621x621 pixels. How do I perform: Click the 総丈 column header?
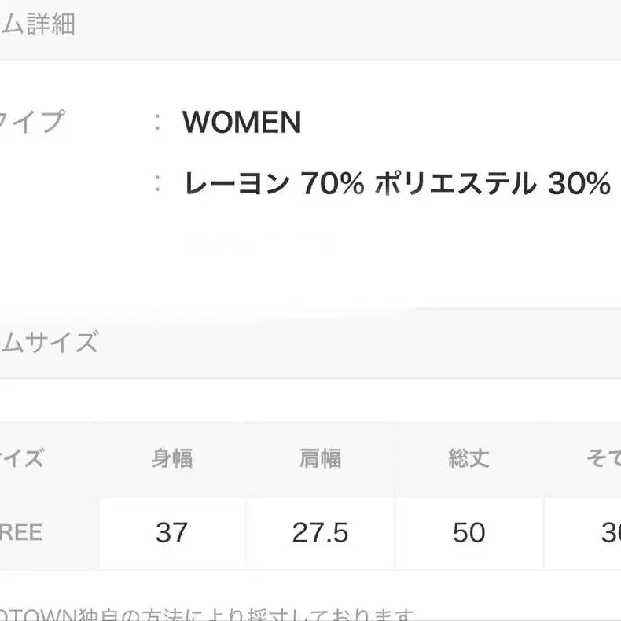[x=469, y=458]
